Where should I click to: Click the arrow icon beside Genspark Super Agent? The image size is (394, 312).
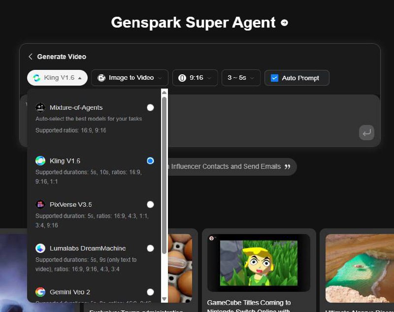pyautogui.click(x=284, y=23)
